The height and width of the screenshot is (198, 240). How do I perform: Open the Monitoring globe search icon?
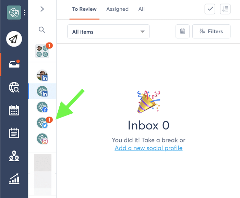coord(14,87)
